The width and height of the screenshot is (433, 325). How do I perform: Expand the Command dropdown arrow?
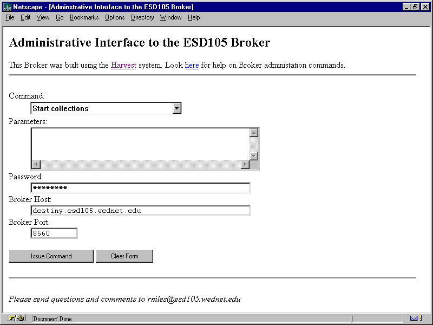pyautogui.click(x=176, y=108)
